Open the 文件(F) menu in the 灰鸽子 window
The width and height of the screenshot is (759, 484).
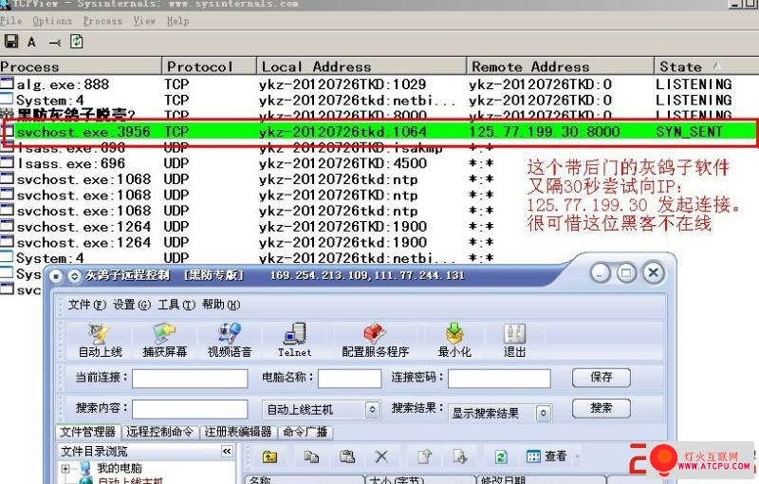coord(86,305)
